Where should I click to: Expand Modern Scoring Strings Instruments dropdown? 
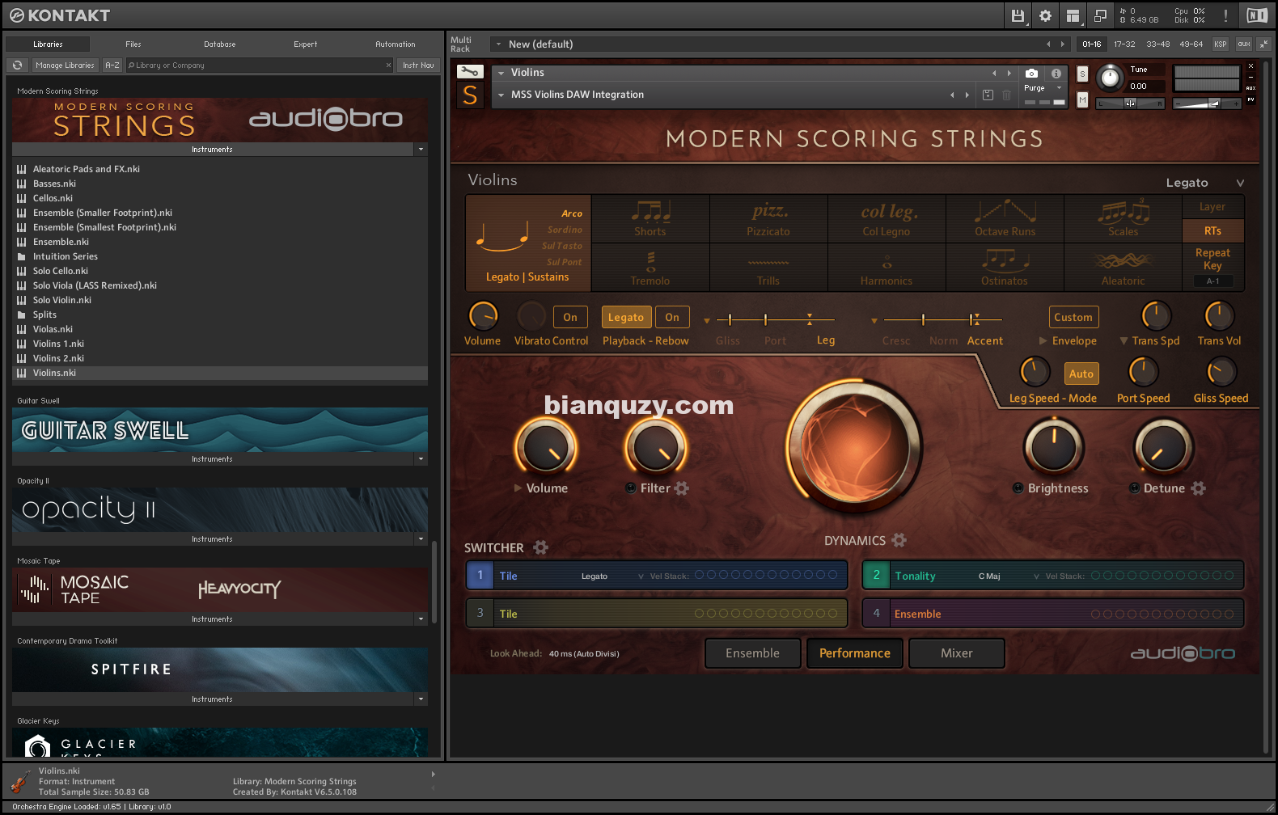421,150
